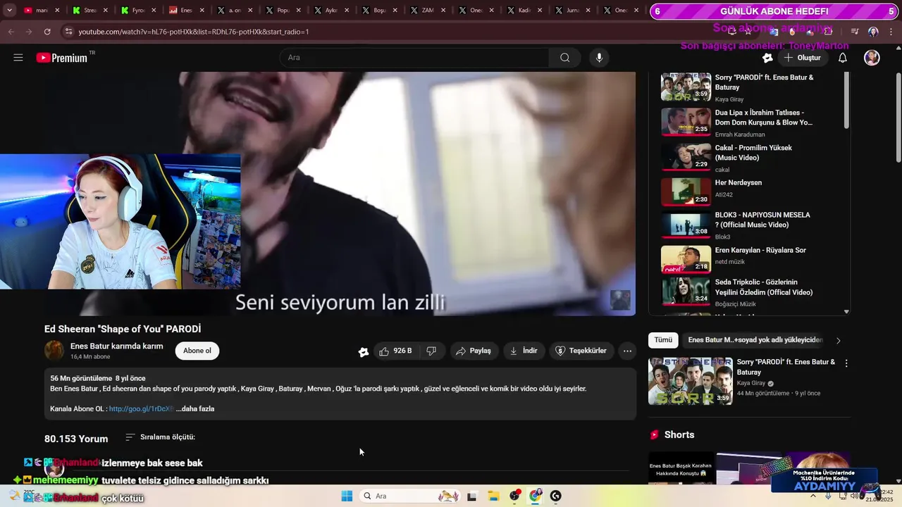Open Chrome from taskbar
Screen dimensions: 902x507
[x=536, y=496]
